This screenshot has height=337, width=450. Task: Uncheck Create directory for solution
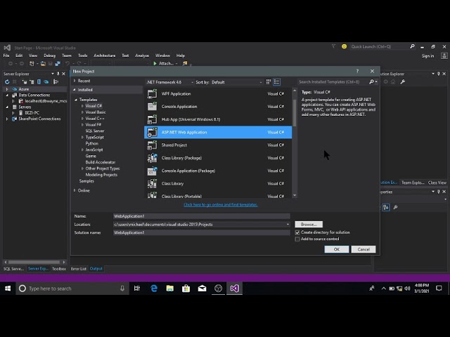(x=297, y=232)
